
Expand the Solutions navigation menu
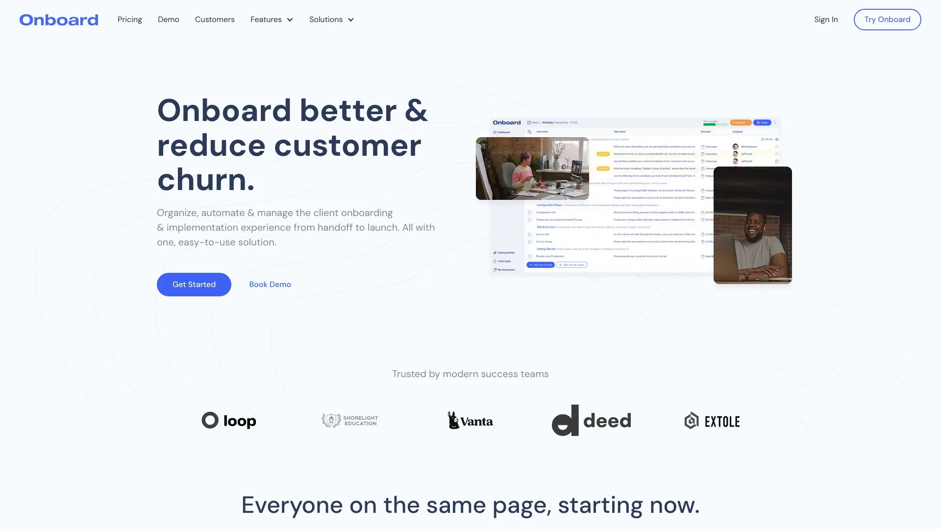(x=331, y=20)
